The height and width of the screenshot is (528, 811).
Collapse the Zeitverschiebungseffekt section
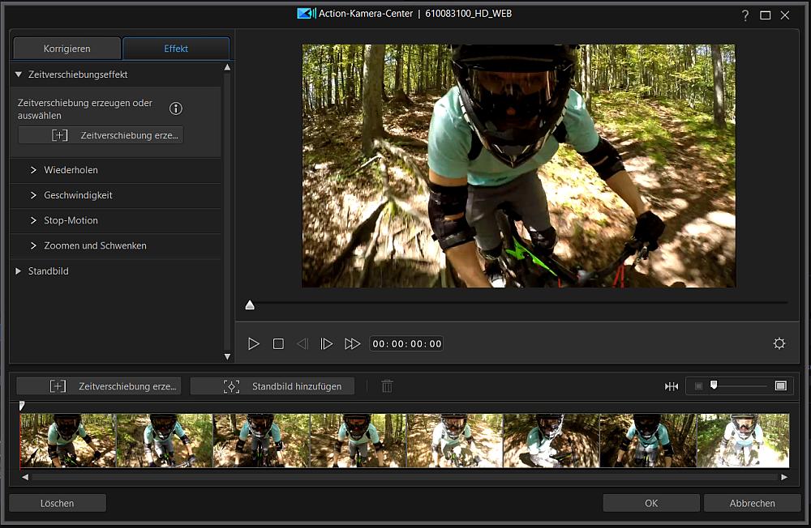[x=19, y=75]
